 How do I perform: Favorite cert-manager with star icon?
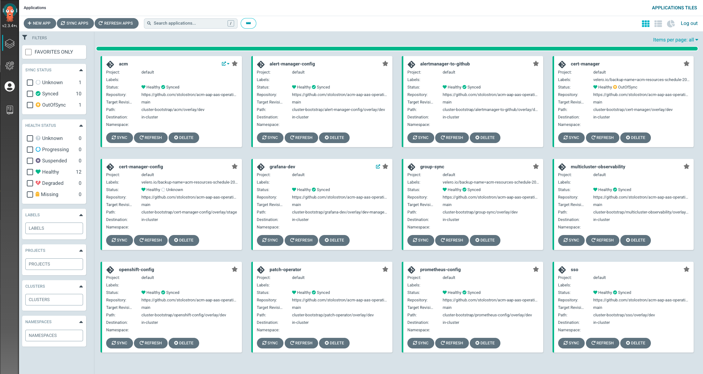(x=686, y=64)
